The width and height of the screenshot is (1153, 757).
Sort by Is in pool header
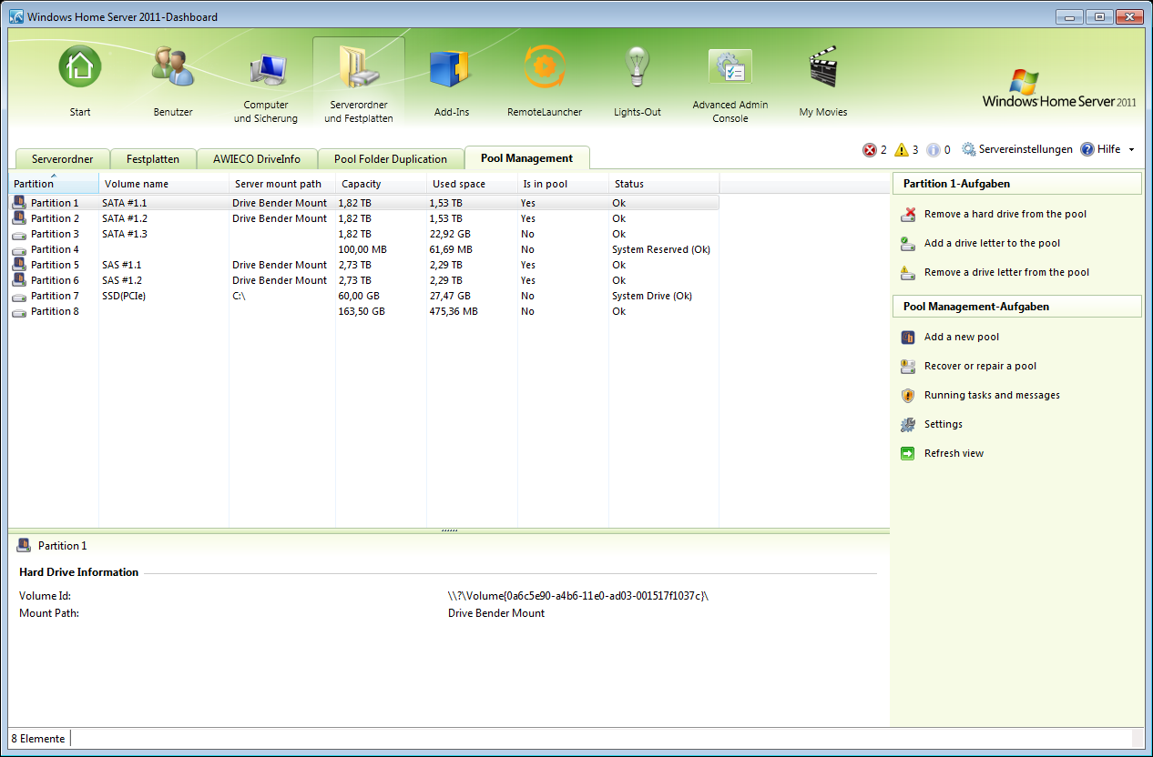tap(563, 184)
